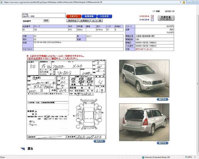Click 拡大する under the front photo

[x=163, y=99]
